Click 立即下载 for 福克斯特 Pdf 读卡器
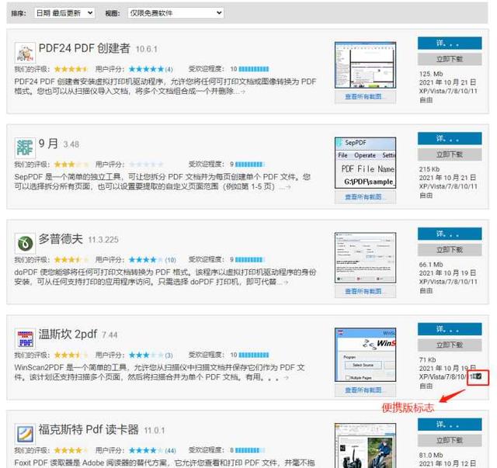Screen dimensions: 497x468 [x=450, y=440]
